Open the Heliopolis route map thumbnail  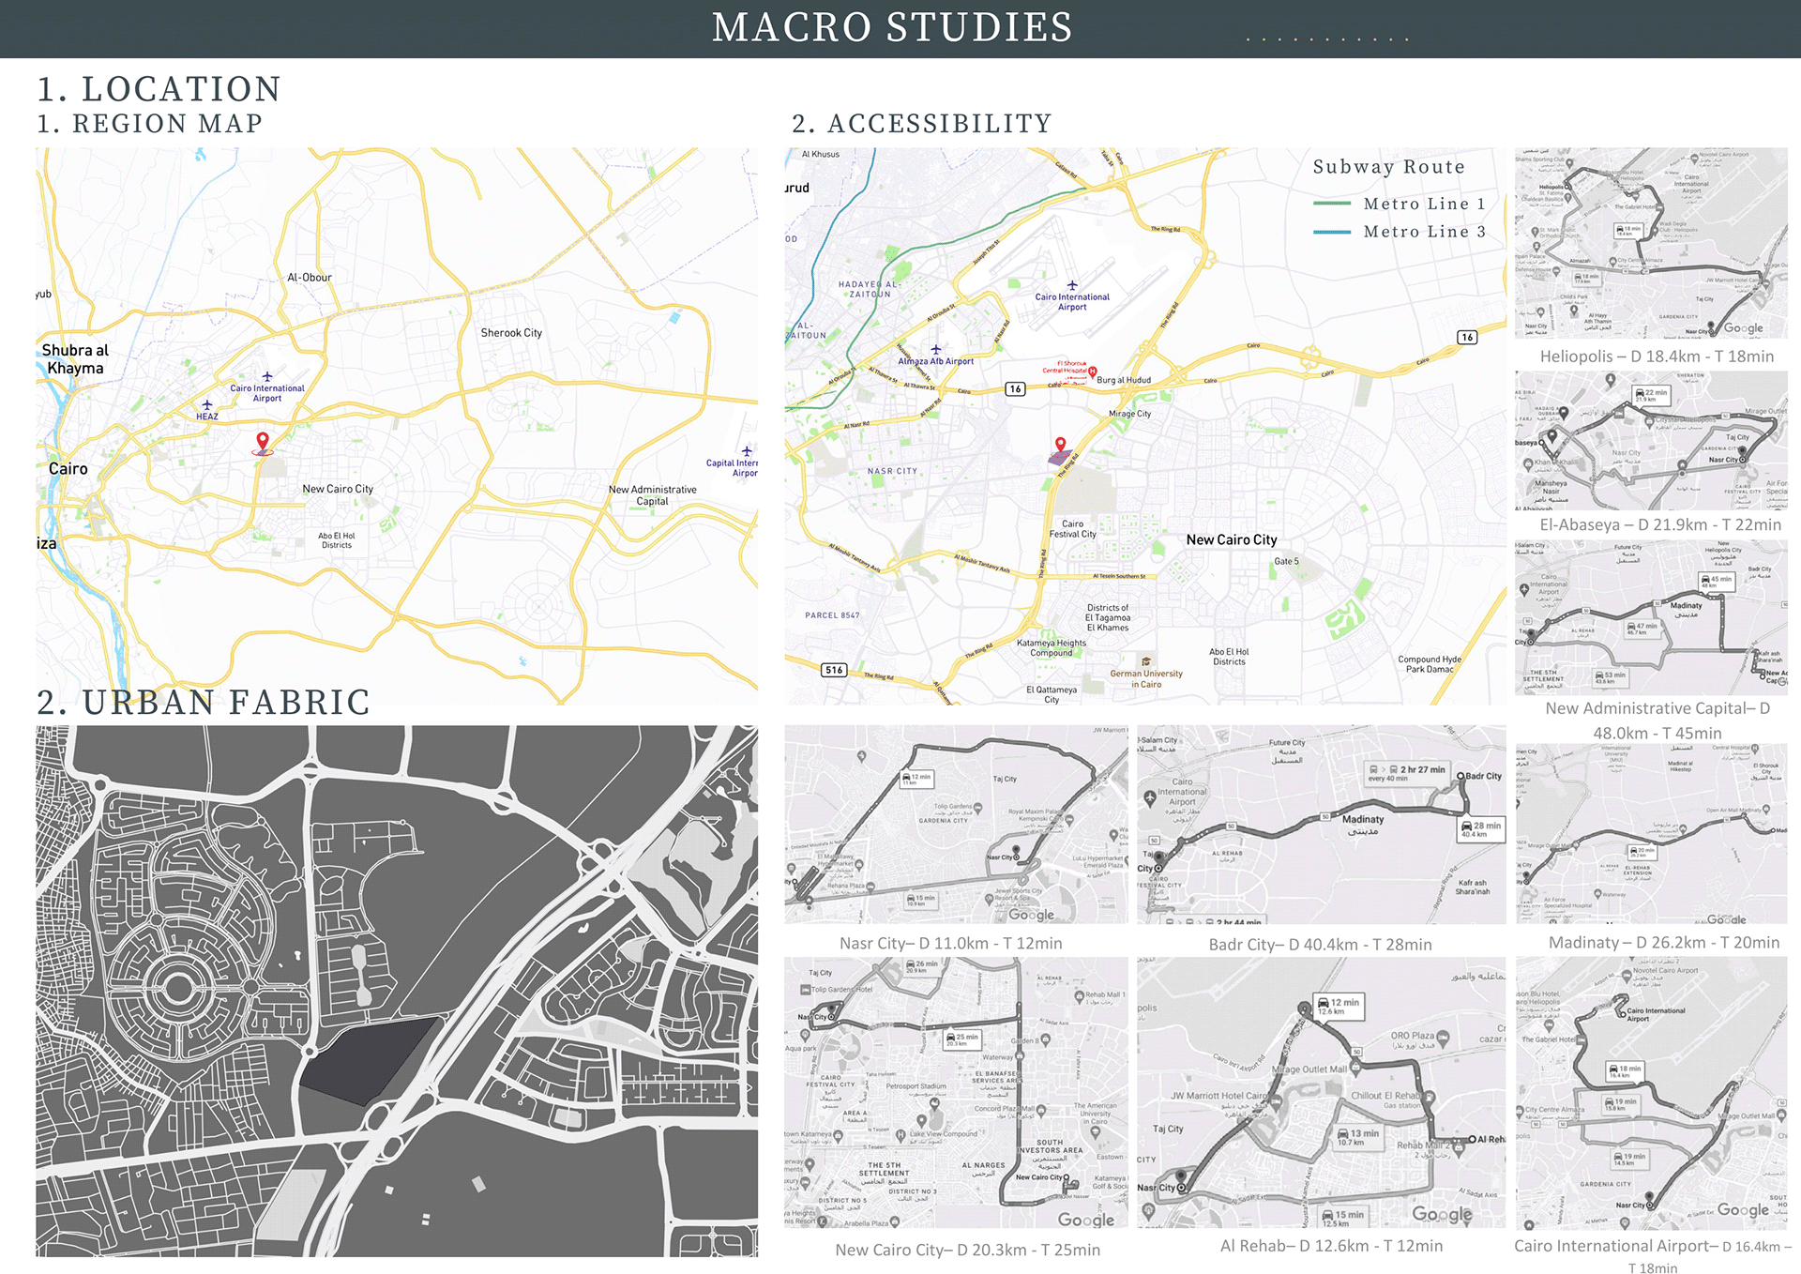(x=1651, y=243)
